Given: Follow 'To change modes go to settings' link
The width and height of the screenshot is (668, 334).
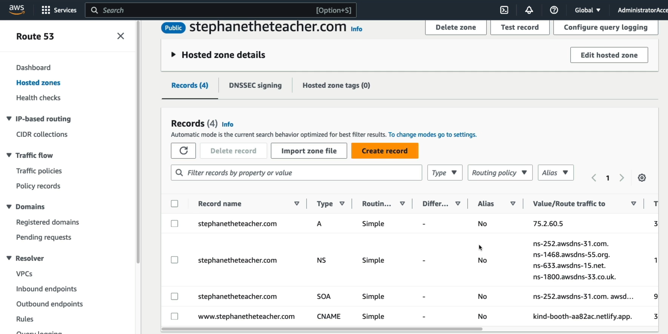Looking at the screenshot, I should pos(432,135).
